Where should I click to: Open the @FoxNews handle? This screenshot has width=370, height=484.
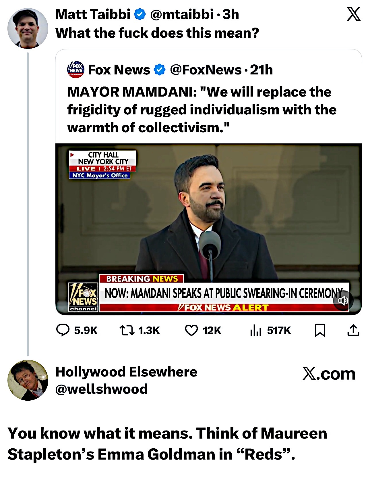(x=206, y=70)
